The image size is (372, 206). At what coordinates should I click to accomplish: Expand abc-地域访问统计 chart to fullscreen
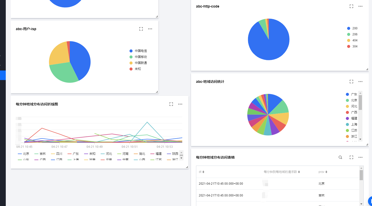coord(351,82)
